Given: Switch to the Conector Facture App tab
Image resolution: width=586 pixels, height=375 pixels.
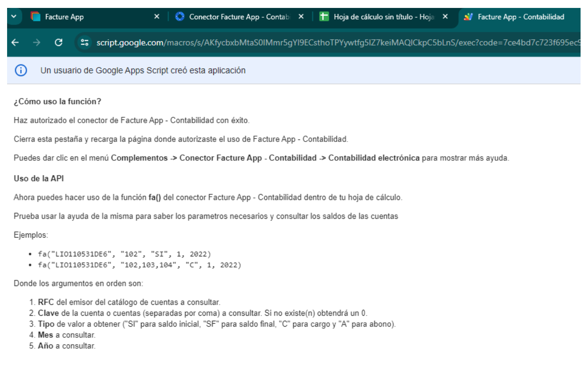Looking at the screenshot, I should point(234,17).
